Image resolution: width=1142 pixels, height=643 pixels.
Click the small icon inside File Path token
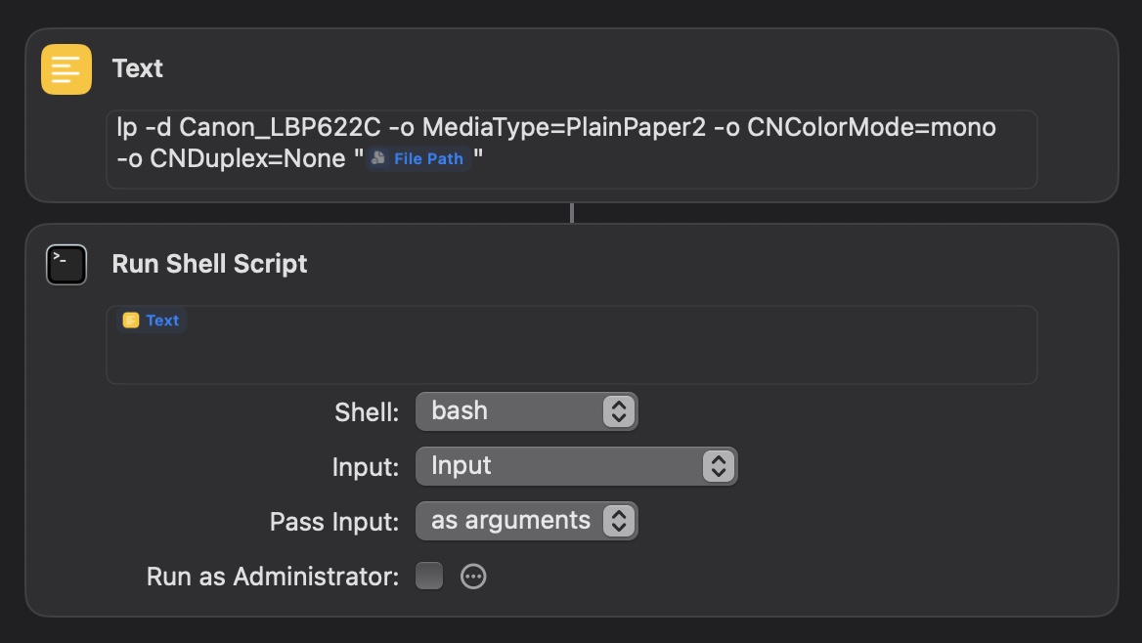(x=378, y=158)
